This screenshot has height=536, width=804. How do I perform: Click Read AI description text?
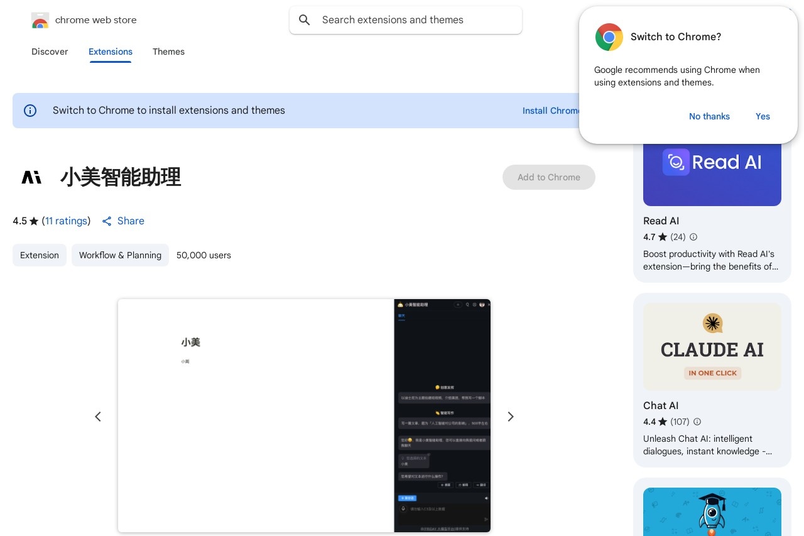(710, 260)
